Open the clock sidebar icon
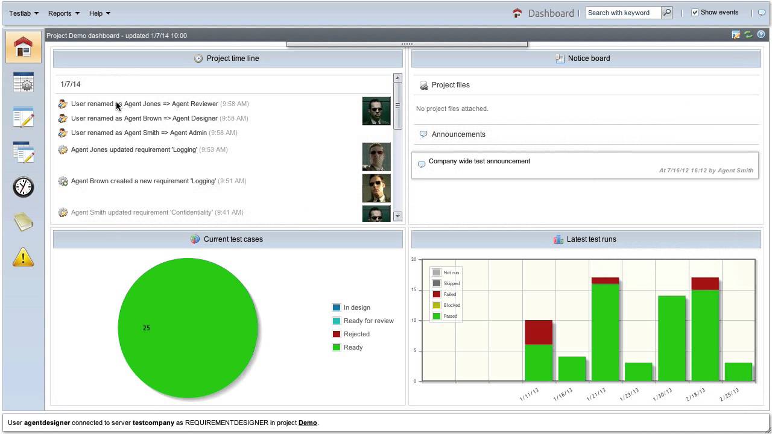 [24, 187]
